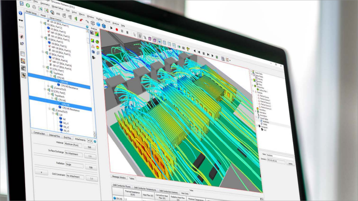Start the solver with the black Play icon
Viewport: 358px width, 201px height.
tap(111, 28)
